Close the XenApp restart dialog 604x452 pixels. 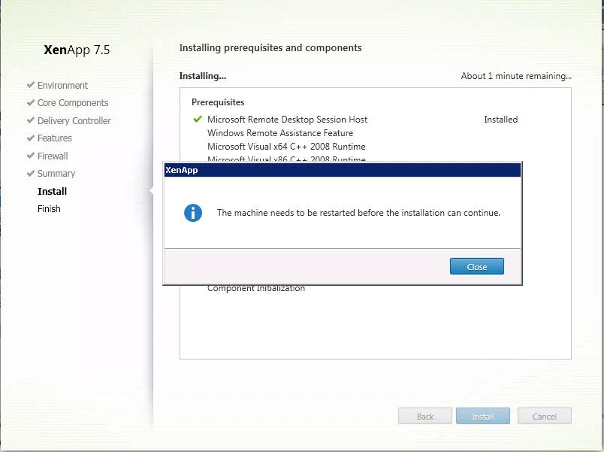point(476,266)
